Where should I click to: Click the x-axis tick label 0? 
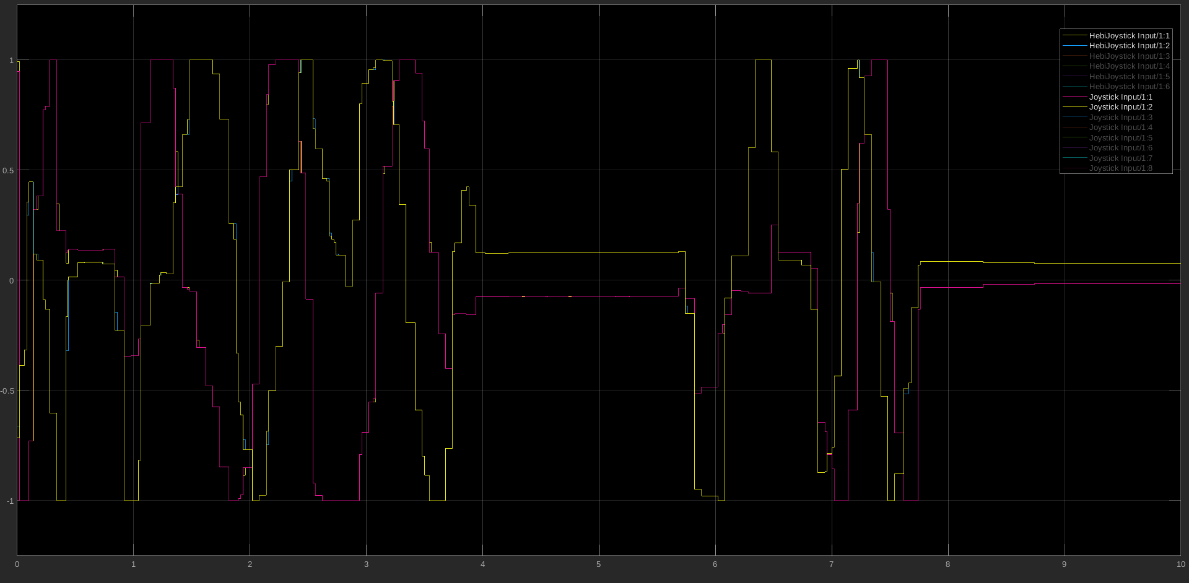tap(17, 564)
